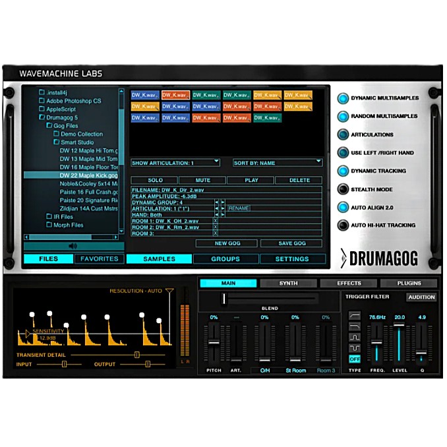447x447 pixels.
Task: Click the .install4j folder icon
Action: 42,92
